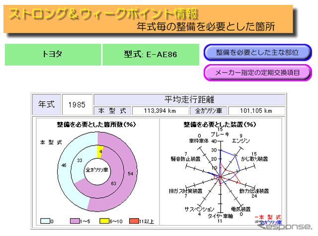This screenshot has height=236, width=318.
Task: Click the タイヤ・車軸 radar axis label
Action: click(220, 216)
